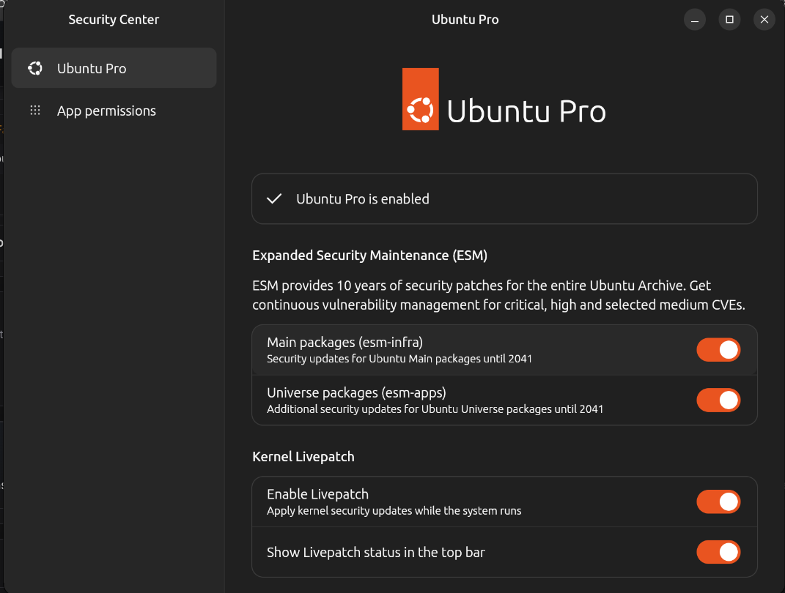Turn off Universe packages (esm-apps) switch
The width and height of the screenshot is (785, 593).
coord(718,400)
